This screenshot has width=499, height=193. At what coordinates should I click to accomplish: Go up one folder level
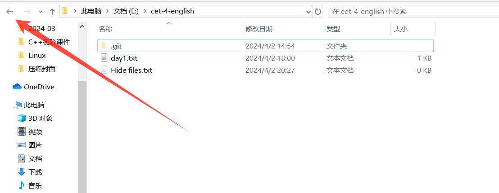click(x=52, y=12)
